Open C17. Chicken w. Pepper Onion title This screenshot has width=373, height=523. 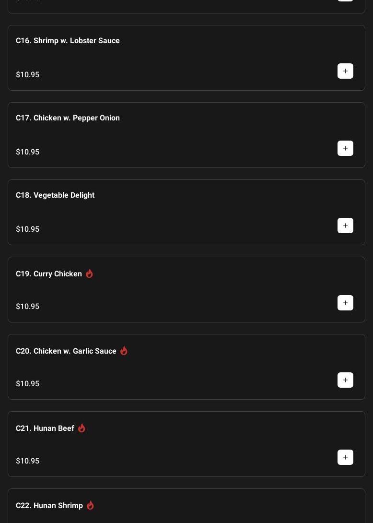[x=68, y=118]
